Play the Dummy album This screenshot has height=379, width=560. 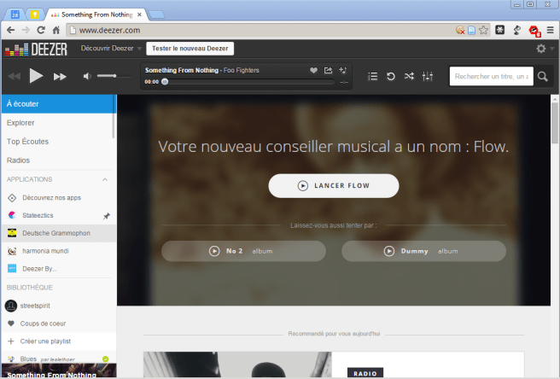423,251
